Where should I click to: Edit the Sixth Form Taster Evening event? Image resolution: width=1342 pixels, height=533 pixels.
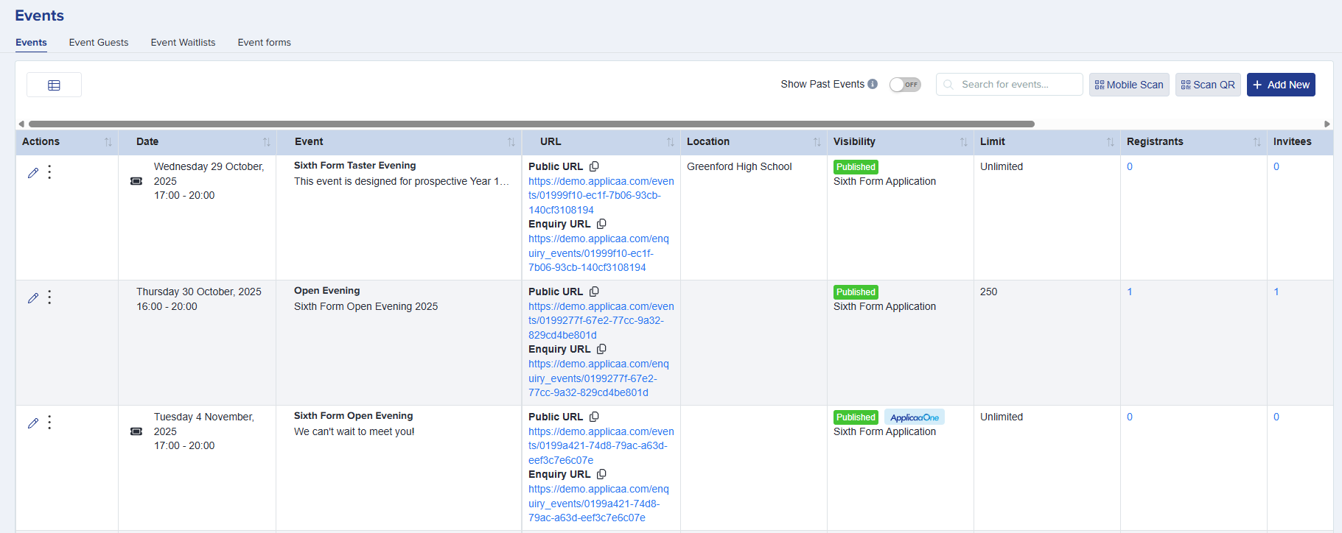pyautogui.click(x=33, y=173)
